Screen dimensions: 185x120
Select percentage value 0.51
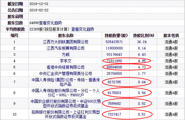pos(142,114)
